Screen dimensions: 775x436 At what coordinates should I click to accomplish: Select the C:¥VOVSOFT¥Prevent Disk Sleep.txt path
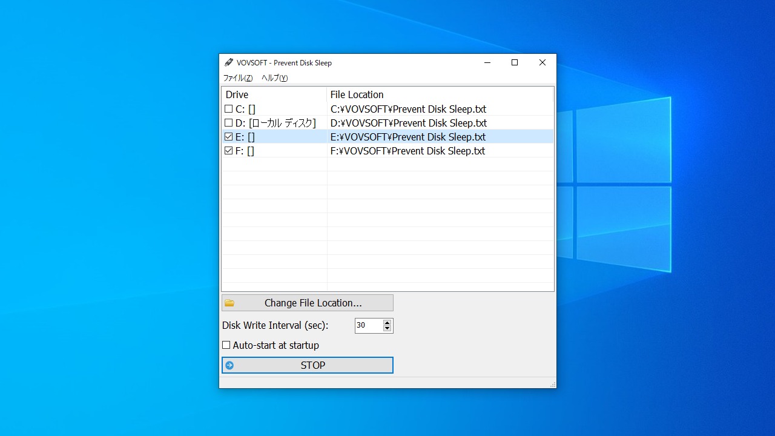point(408,109)
